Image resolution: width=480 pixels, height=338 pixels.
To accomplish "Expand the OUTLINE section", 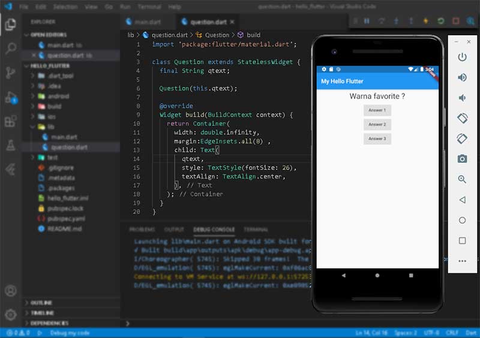I will (41, 303).
